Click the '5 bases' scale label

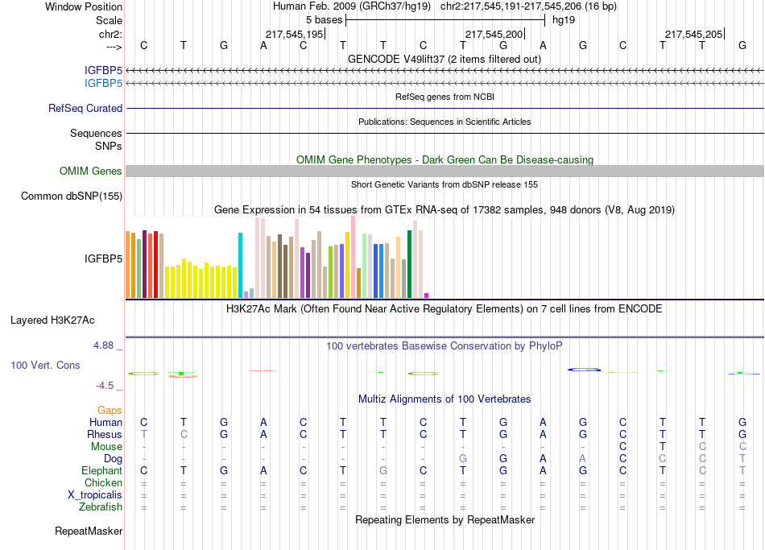pyautogui.click(x=324, y=20)
